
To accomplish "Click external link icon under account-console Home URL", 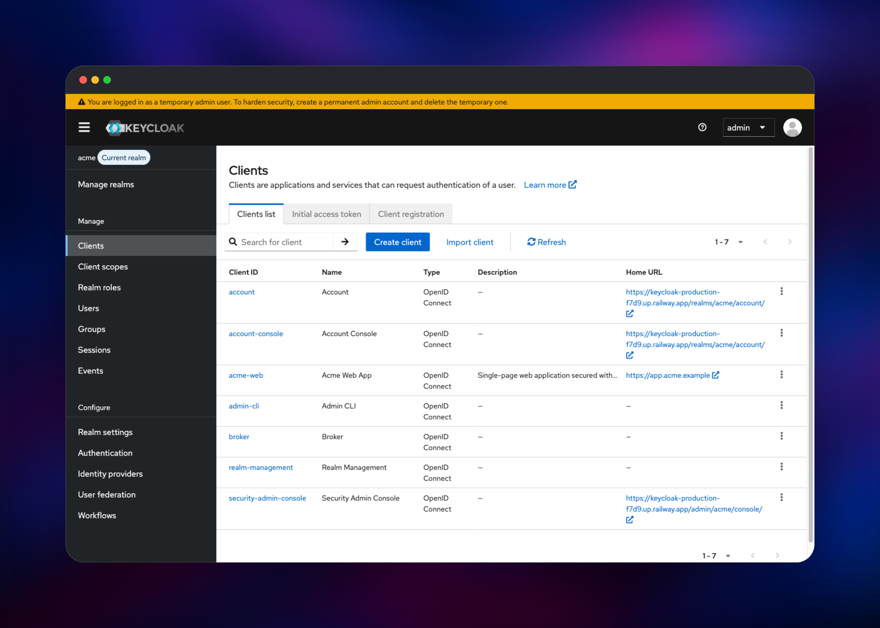I will pyautogui.click(x=629, y=355).
